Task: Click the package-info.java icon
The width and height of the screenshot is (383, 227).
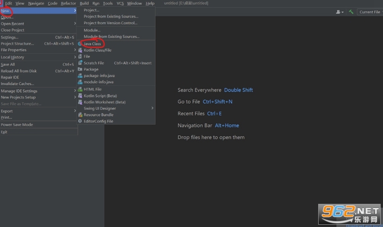Action: [80, 76]
